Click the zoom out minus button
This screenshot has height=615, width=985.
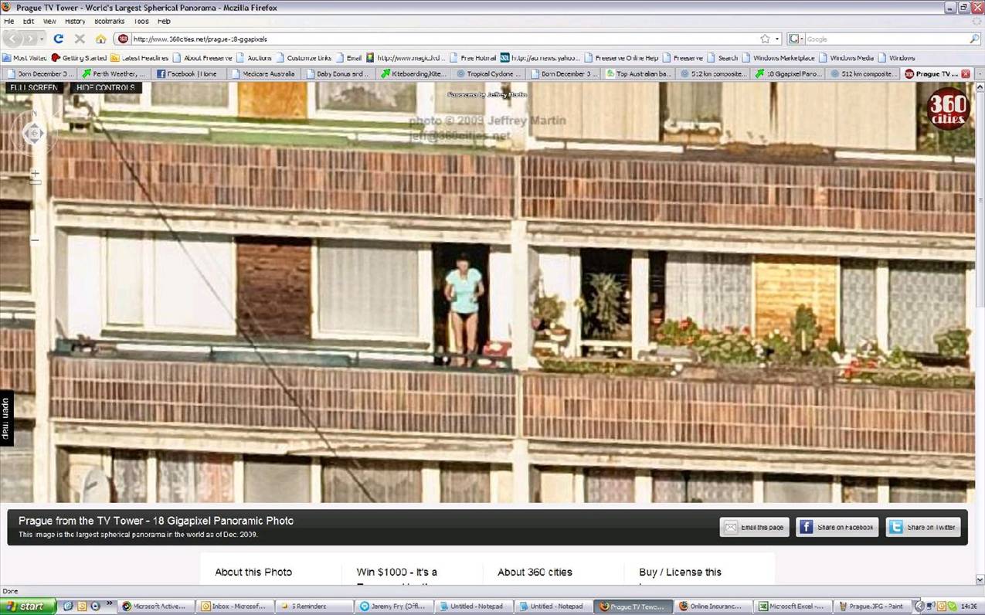pos(35,240)
